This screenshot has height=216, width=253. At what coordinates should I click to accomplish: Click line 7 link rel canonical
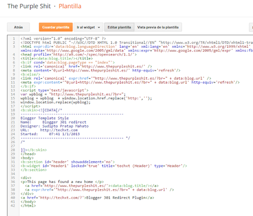(x=86, y=67)
